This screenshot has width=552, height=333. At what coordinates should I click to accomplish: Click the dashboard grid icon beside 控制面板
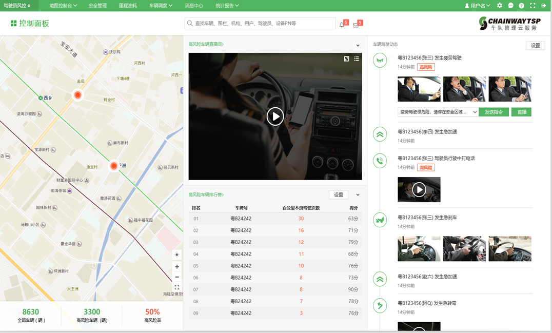coord(14,23)
